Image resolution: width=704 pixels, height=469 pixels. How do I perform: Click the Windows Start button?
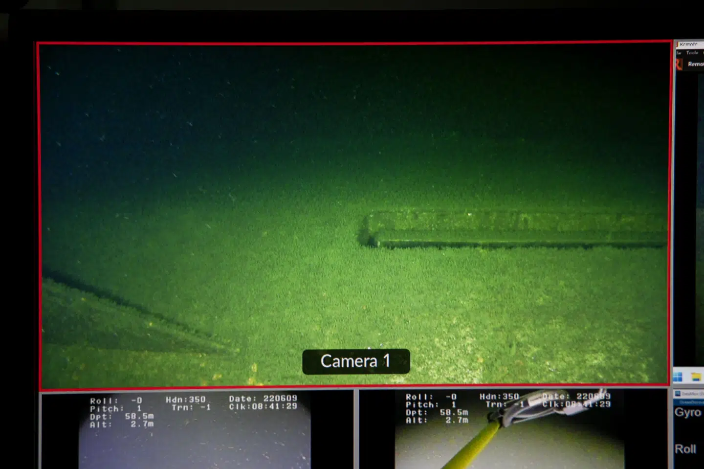pos(678,377)
